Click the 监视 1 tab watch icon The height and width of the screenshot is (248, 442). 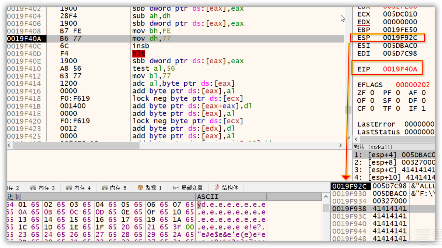tap(140, 188)
